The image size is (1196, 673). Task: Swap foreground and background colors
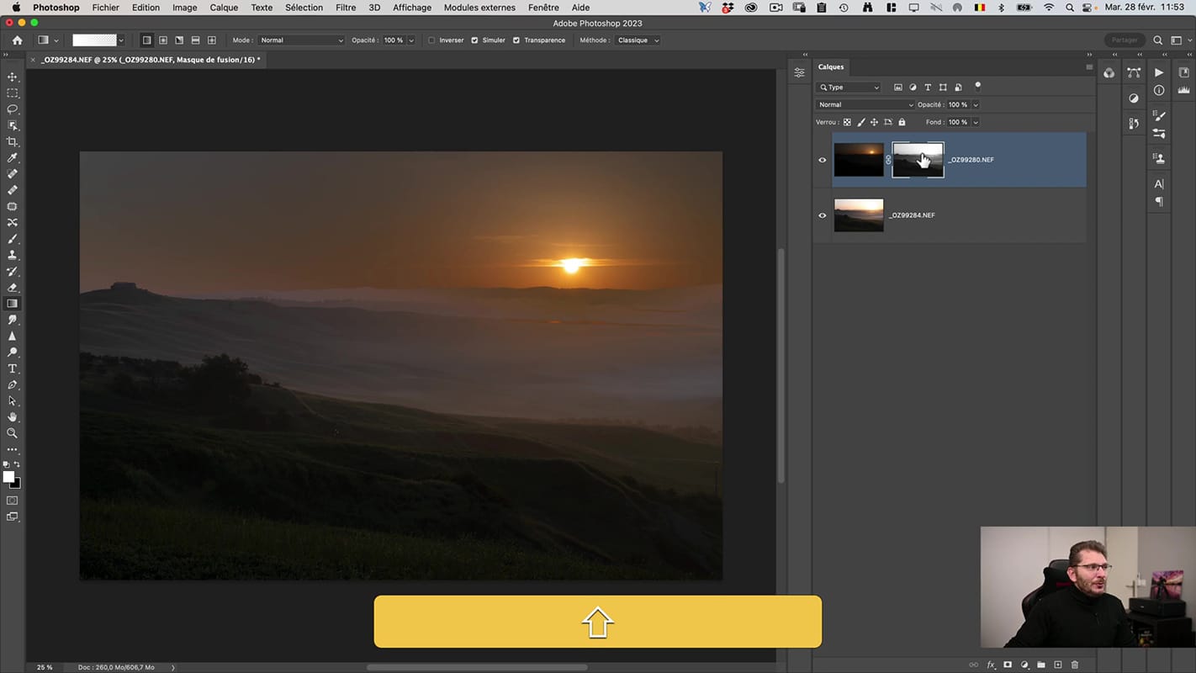click(17, 465)
